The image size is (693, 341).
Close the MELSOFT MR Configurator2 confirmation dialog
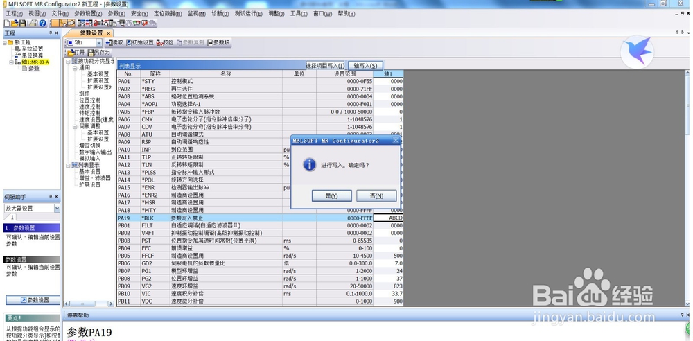396,140
